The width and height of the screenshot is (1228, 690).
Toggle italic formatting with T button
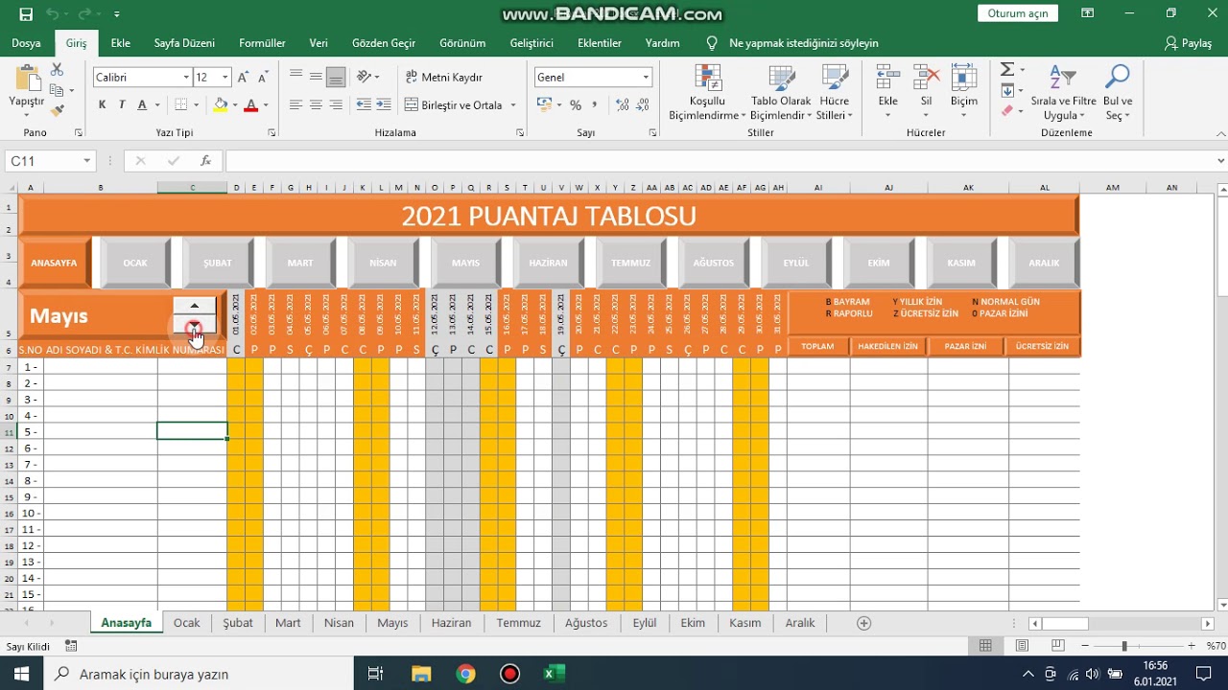pyautogui.click(x=122, y=104)
